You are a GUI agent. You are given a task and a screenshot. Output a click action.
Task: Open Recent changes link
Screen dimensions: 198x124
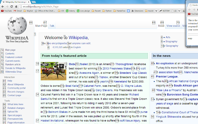coord(16,92)
